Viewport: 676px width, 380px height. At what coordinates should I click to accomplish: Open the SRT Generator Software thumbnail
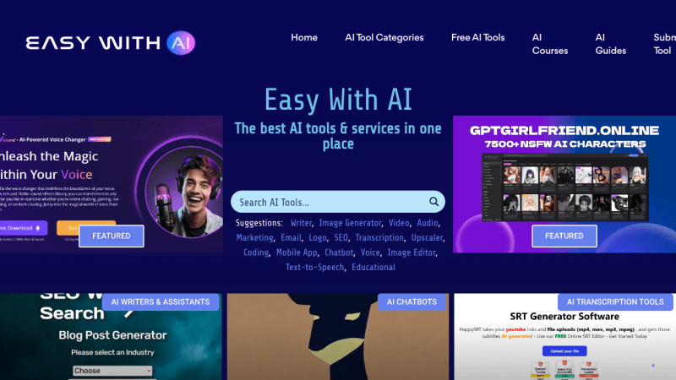tap(564, 337)
